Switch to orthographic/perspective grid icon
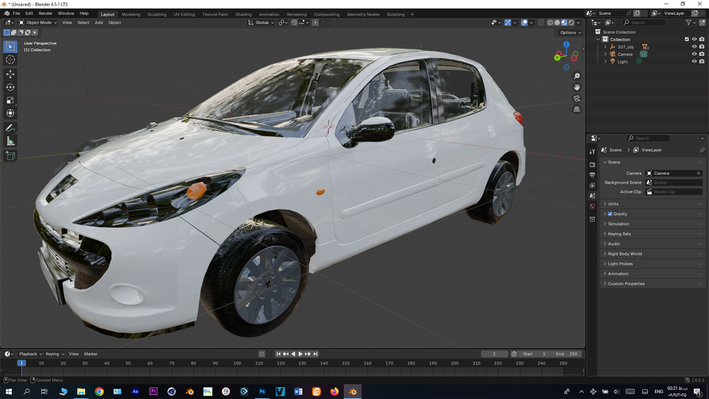 (x=577, y=109)
